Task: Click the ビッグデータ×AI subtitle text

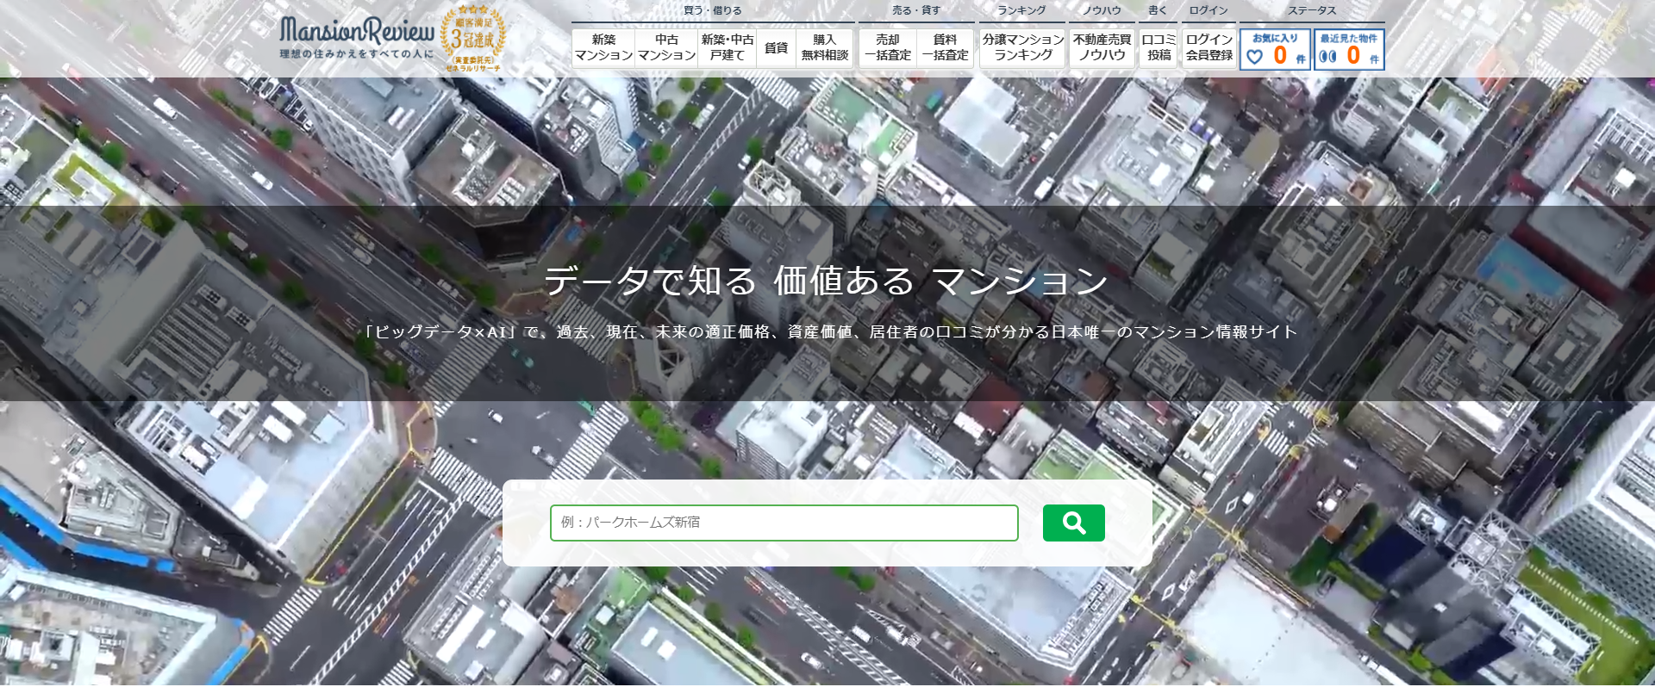Action: [827, 331]
